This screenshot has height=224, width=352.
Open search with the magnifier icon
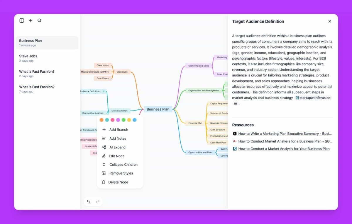click(x=39, y=20)
